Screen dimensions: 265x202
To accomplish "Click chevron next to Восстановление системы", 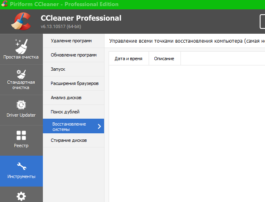I will pos(99,126).
